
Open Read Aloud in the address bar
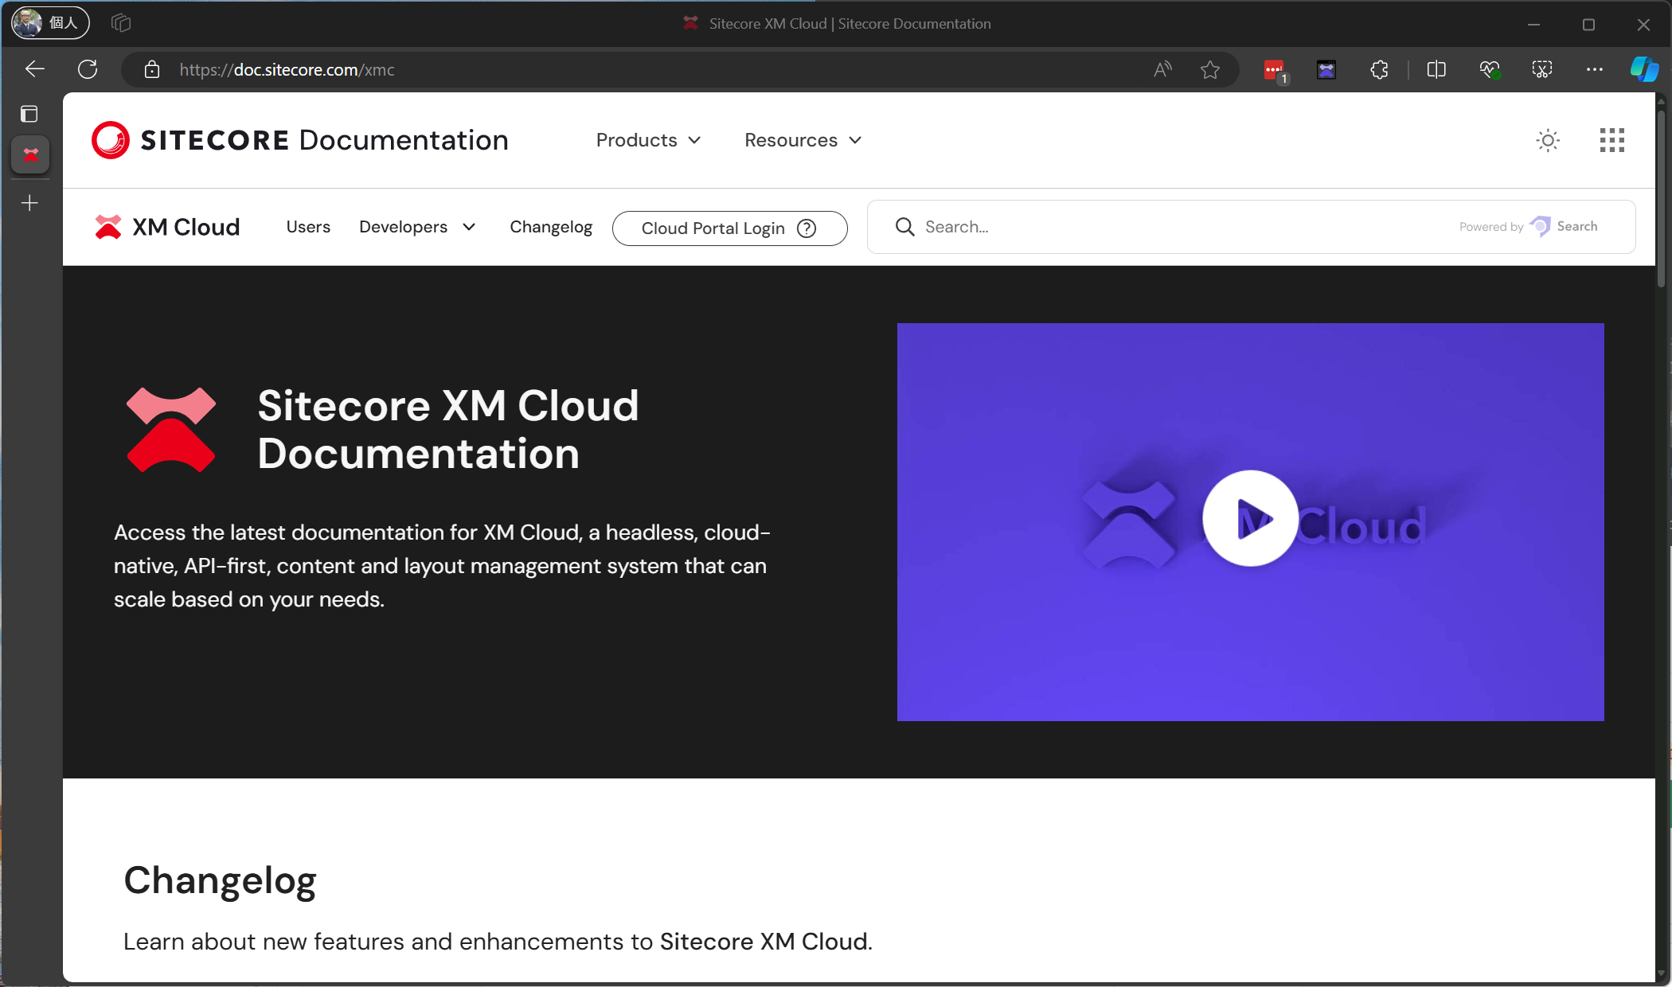[x=1162, y=69]
